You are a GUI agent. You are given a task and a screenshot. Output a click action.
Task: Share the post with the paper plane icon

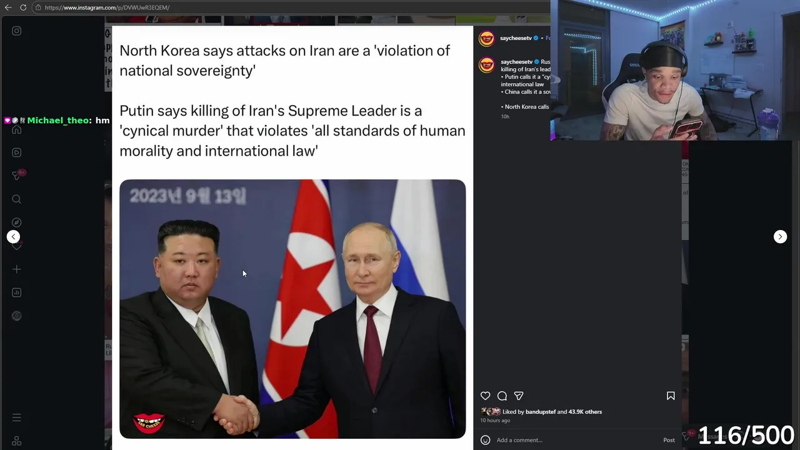[x=519, y=396]
